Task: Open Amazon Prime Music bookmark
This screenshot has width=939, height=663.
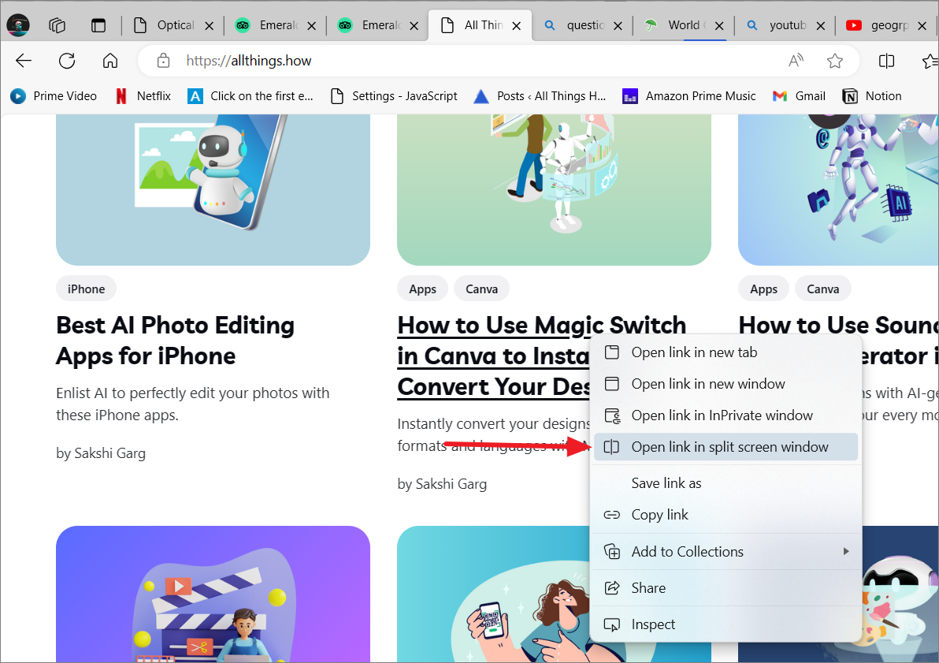Action: point(689,96)
